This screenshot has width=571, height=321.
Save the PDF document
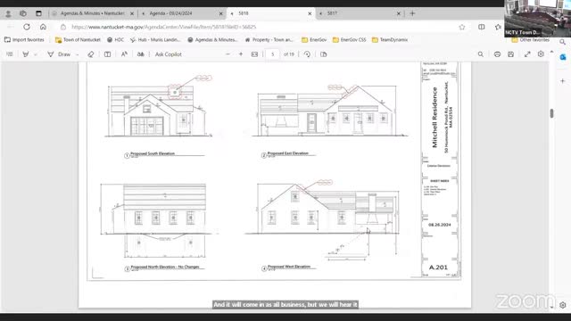coord(511,54)
